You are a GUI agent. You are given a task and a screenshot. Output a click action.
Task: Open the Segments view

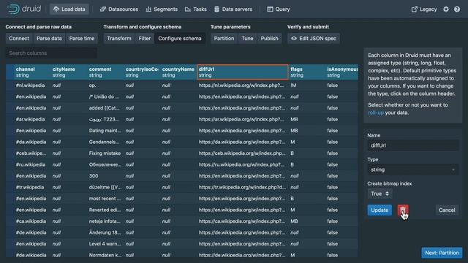162,9
